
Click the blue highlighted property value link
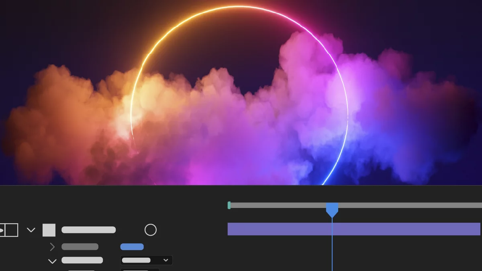[132, 247]
